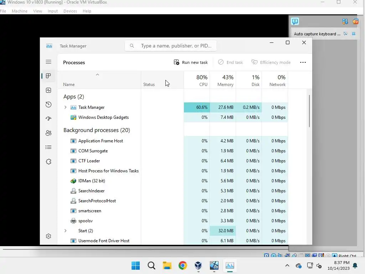Viewport: 365px width, 274px height.
Task: Open the Task Manager navigation hamburger menu
Action: click(x=48, y=62)
